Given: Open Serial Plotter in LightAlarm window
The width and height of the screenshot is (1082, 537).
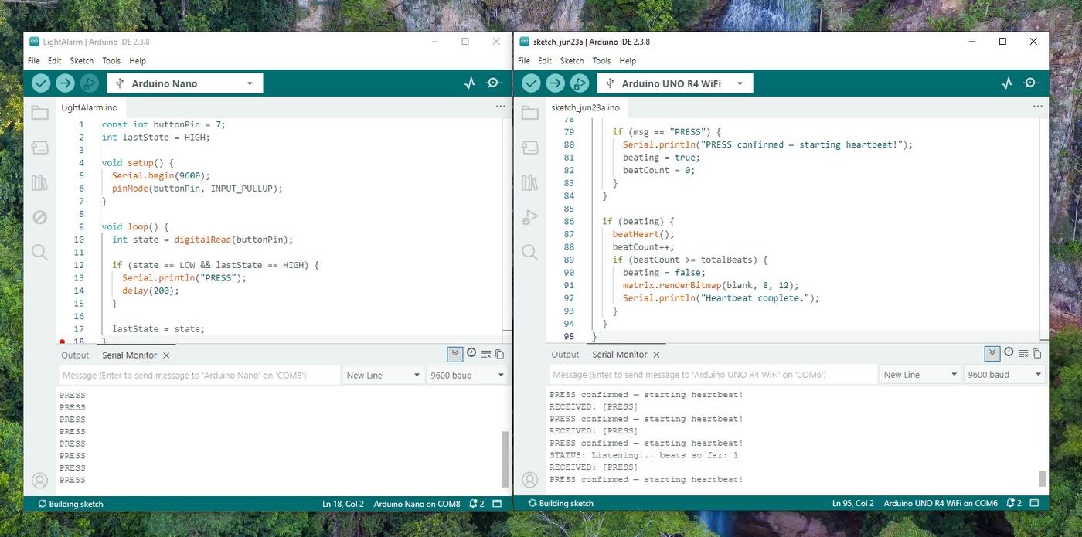Looking at the screenshot, I should pos(470,83).
